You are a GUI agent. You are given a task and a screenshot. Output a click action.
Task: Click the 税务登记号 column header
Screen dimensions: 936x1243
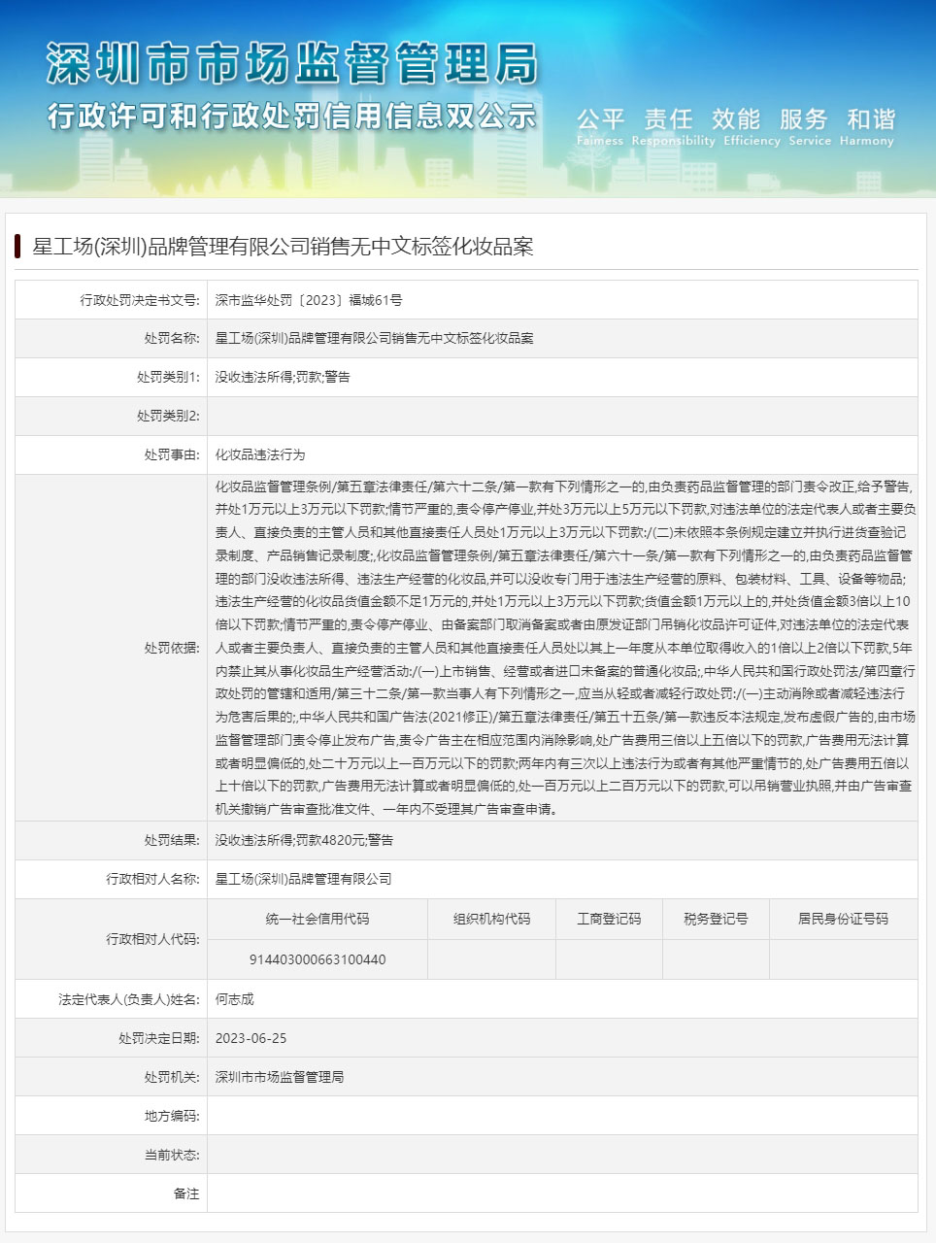click(716, 919)
